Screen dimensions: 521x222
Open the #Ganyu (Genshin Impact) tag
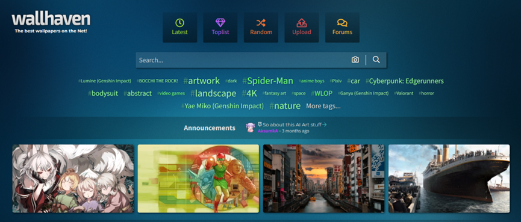coord(363,94)
